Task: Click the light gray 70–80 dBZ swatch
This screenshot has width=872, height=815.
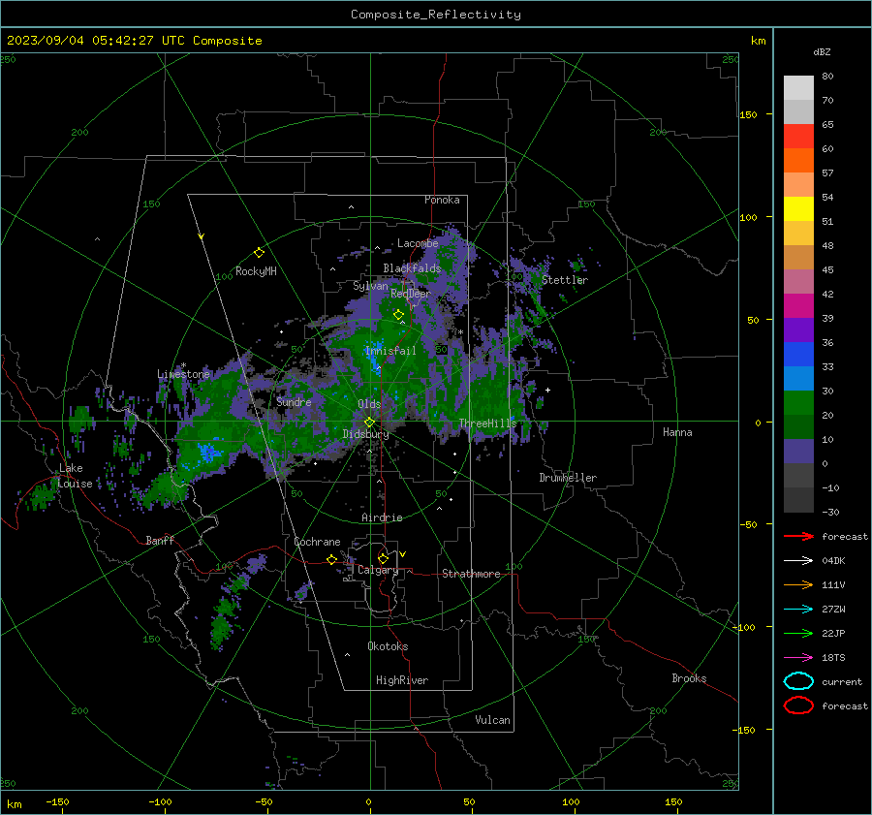Action: pyautogui.click(x=798, y=87)
